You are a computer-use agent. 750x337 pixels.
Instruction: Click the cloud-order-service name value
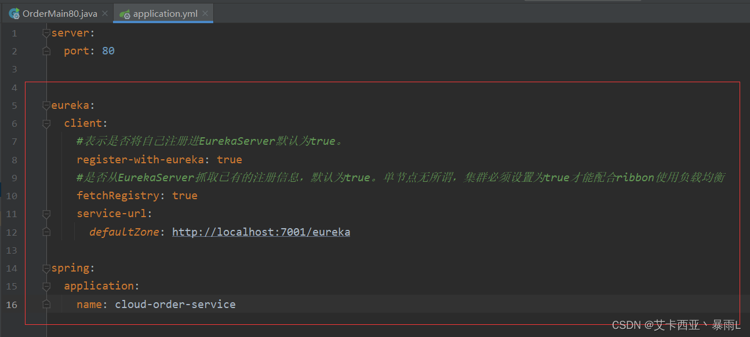tap(175, 304)
